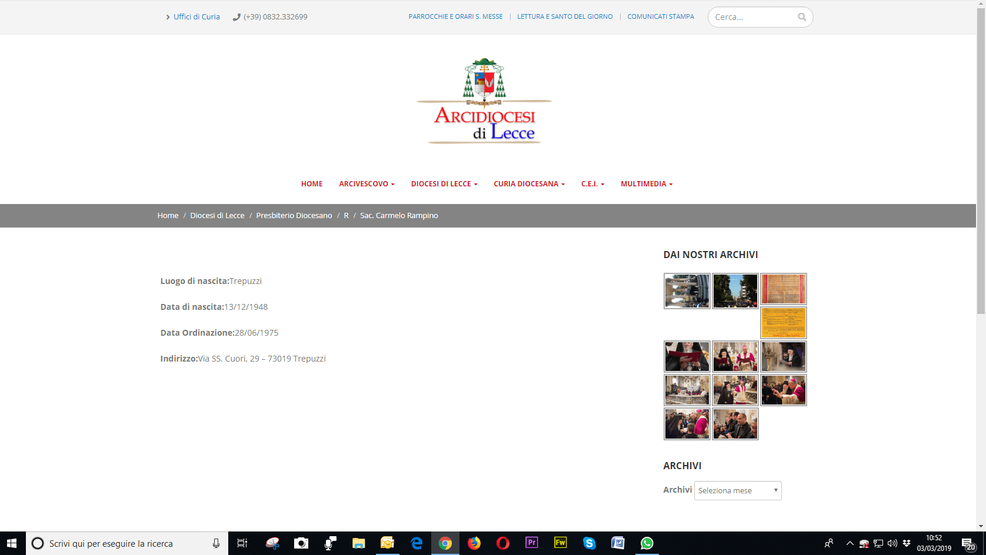
Task: Click the volume speaker tray icon
Action: tap(892, 543)
